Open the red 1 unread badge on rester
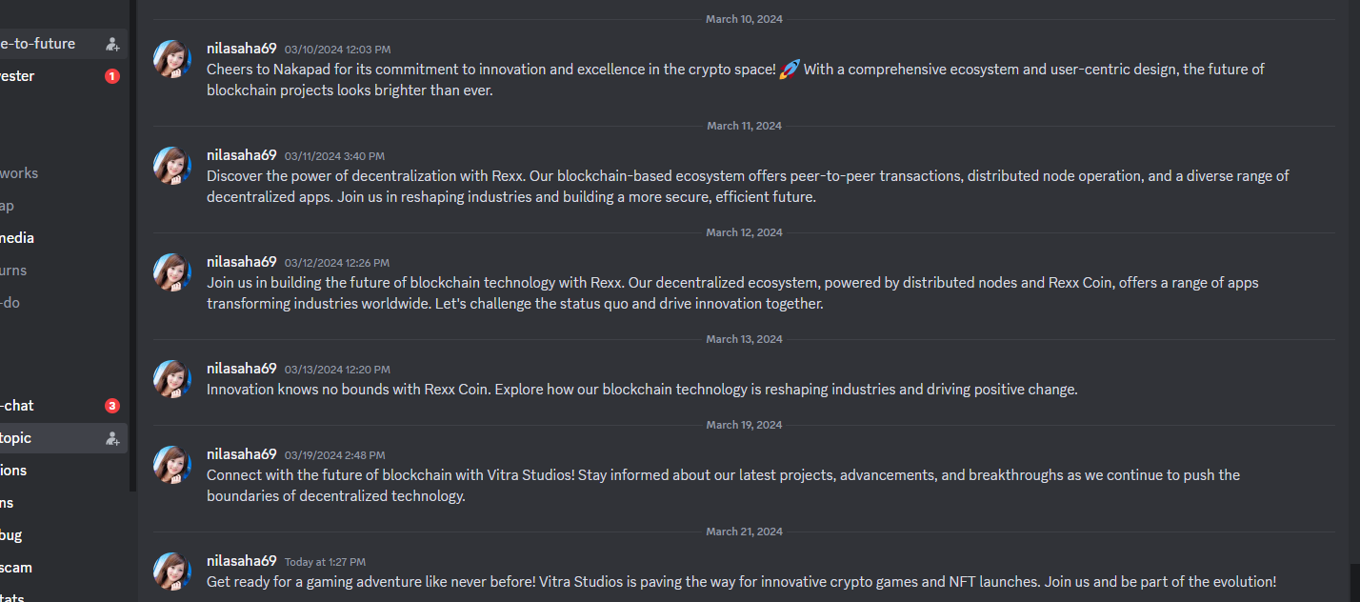Image resolution: width=1360 pixels, height=602 pixels. [x=112, y=76]
